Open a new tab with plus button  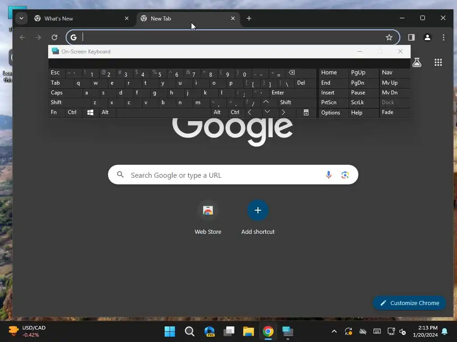(x=249, y=18)
